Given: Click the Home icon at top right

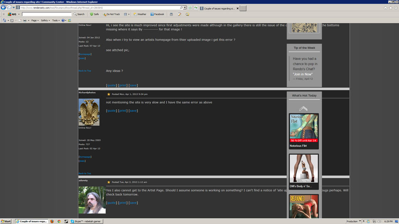Looking at the screenshot, I should (x=386, y=8).
